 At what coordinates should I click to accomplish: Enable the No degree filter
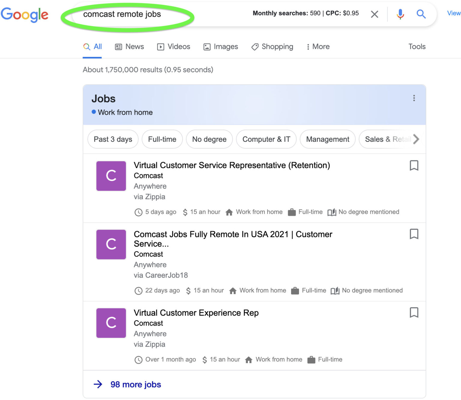click(x=209, y=139)
